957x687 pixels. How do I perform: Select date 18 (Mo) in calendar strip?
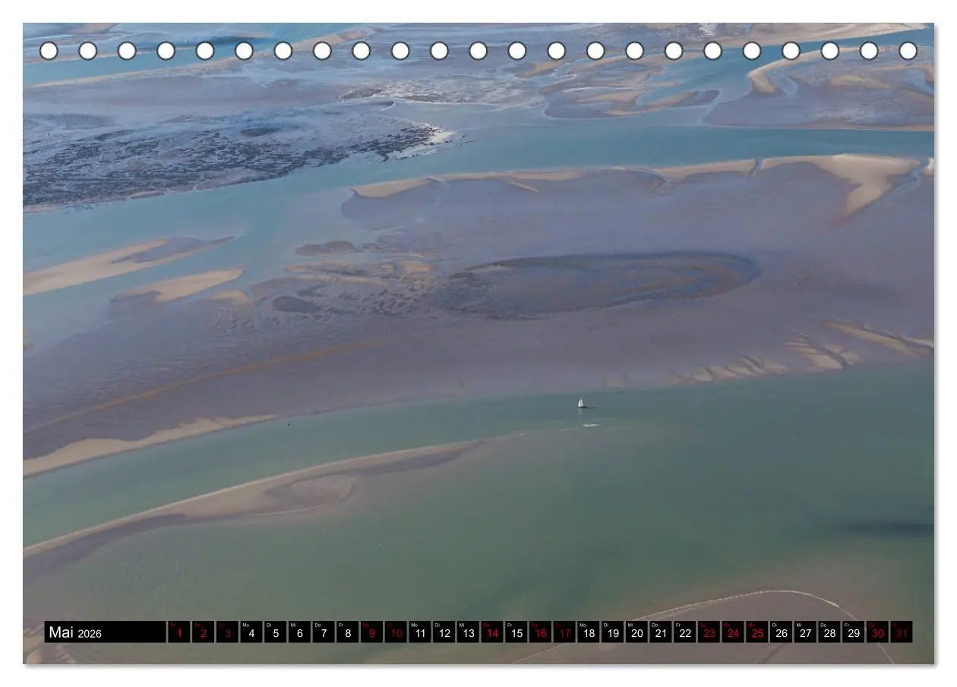589,632
